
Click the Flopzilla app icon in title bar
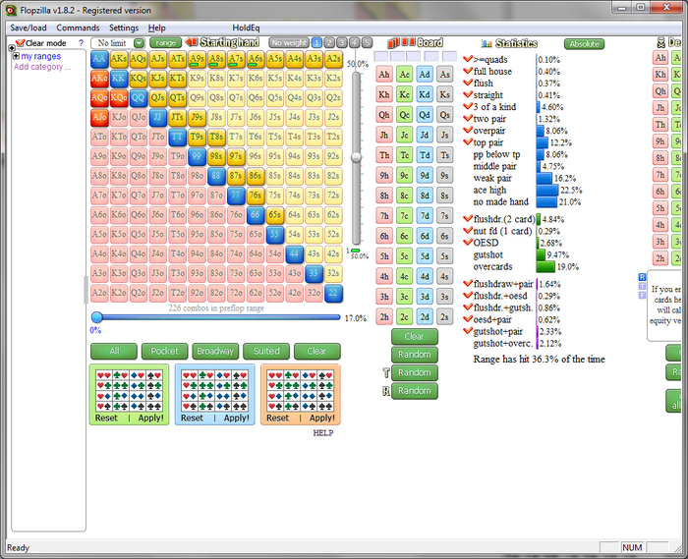[12, 10]
